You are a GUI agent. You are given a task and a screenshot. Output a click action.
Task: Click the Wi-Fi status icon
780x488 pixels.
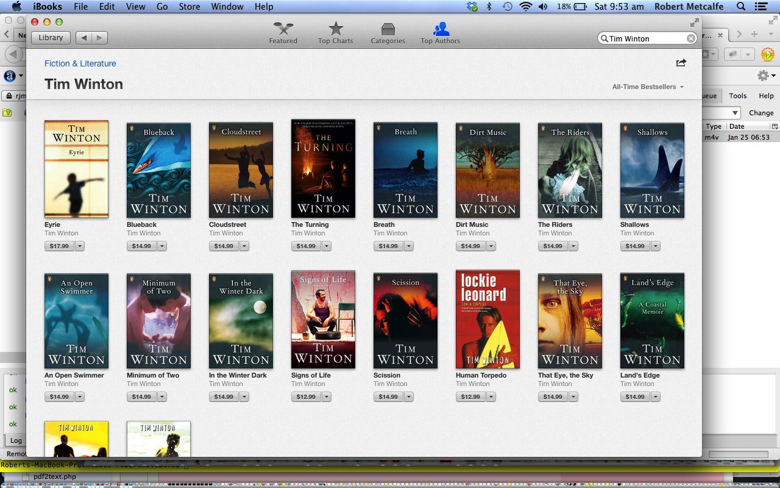(525, 7)
